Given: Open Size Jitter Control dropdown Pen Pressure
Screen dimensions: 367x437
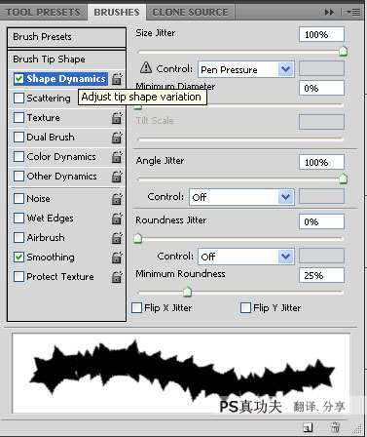Looking at the screenshot, I should click(246, 69).
